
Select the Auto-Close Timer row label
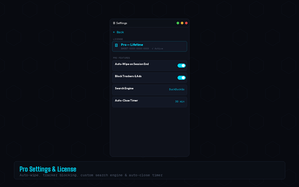point(126,101)
